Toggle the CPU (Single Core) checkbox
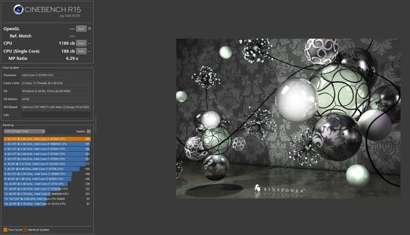This screenshot has width=410, height=235. tap(90, 51)
